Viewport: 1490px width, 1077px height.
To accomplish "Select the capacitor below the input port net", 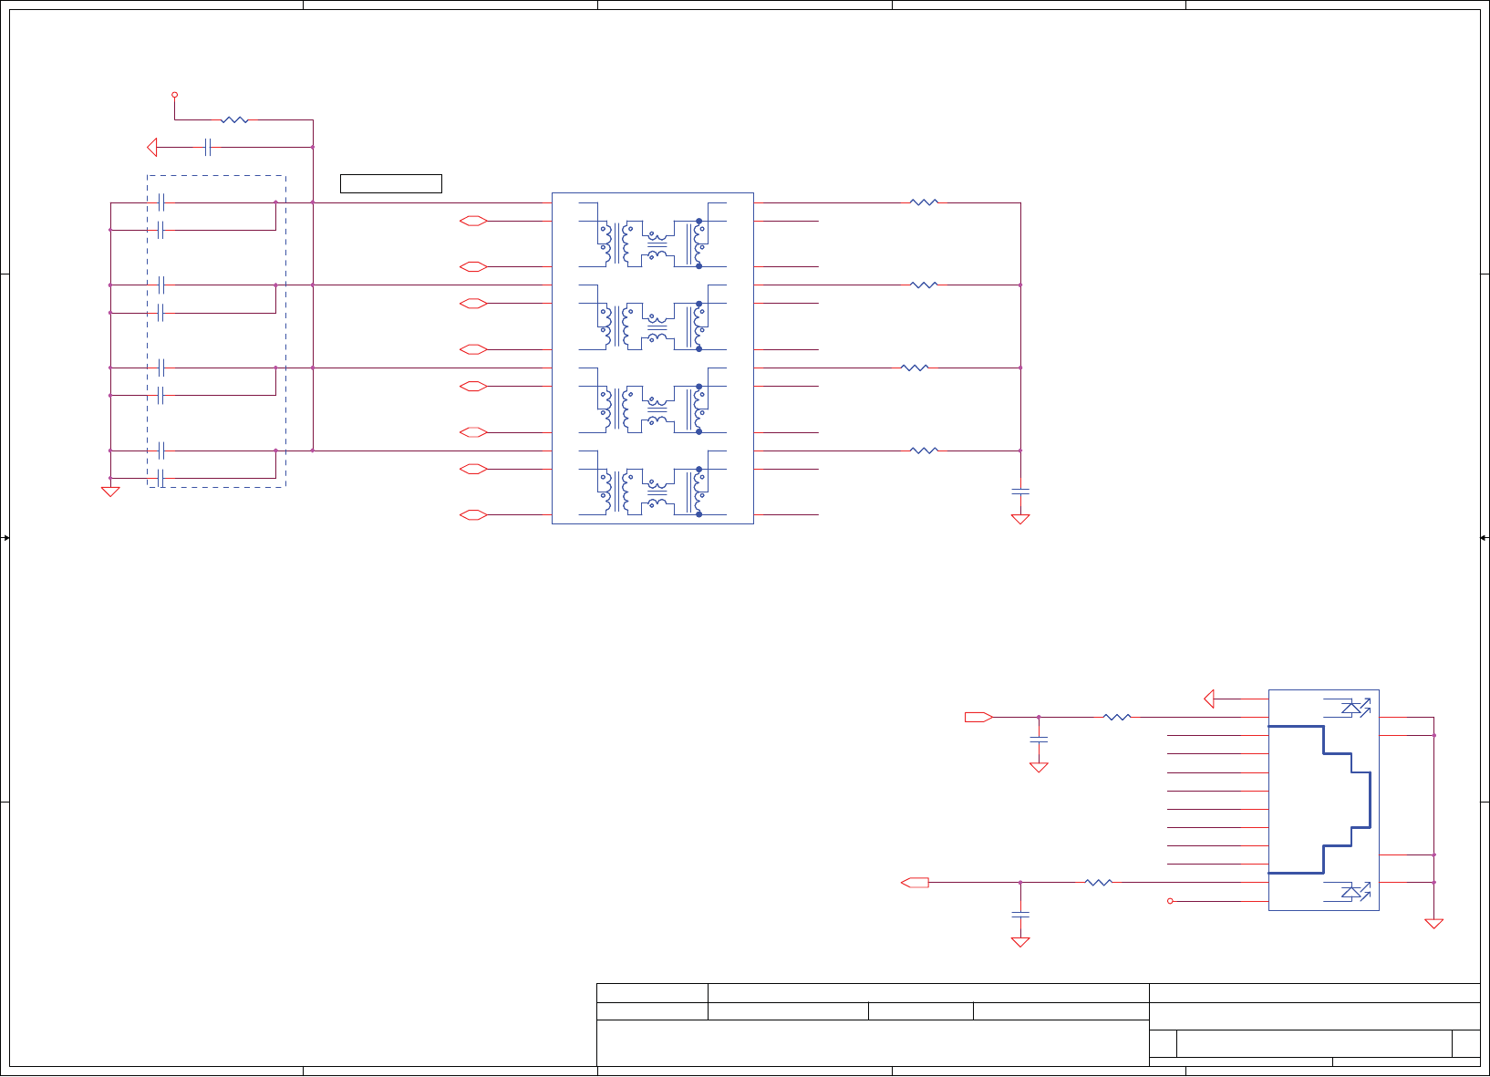I will (1039, 740).
